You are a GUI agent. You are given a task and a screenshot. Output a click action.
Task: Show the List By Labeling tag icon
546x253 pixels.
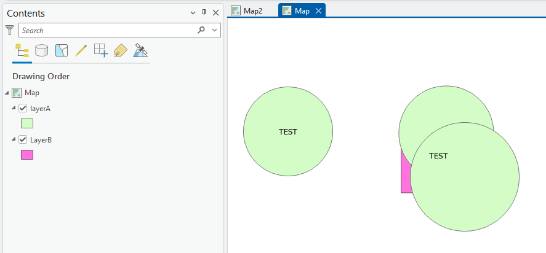coord(121,51)
